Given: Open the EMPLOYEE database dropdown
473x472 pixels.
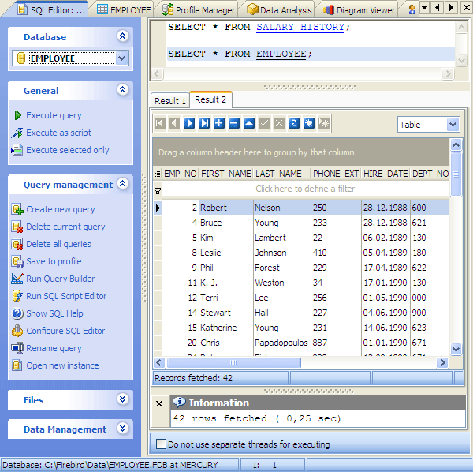Looking at the screenshot, I should pyautogui.click(x=121, y=58).
